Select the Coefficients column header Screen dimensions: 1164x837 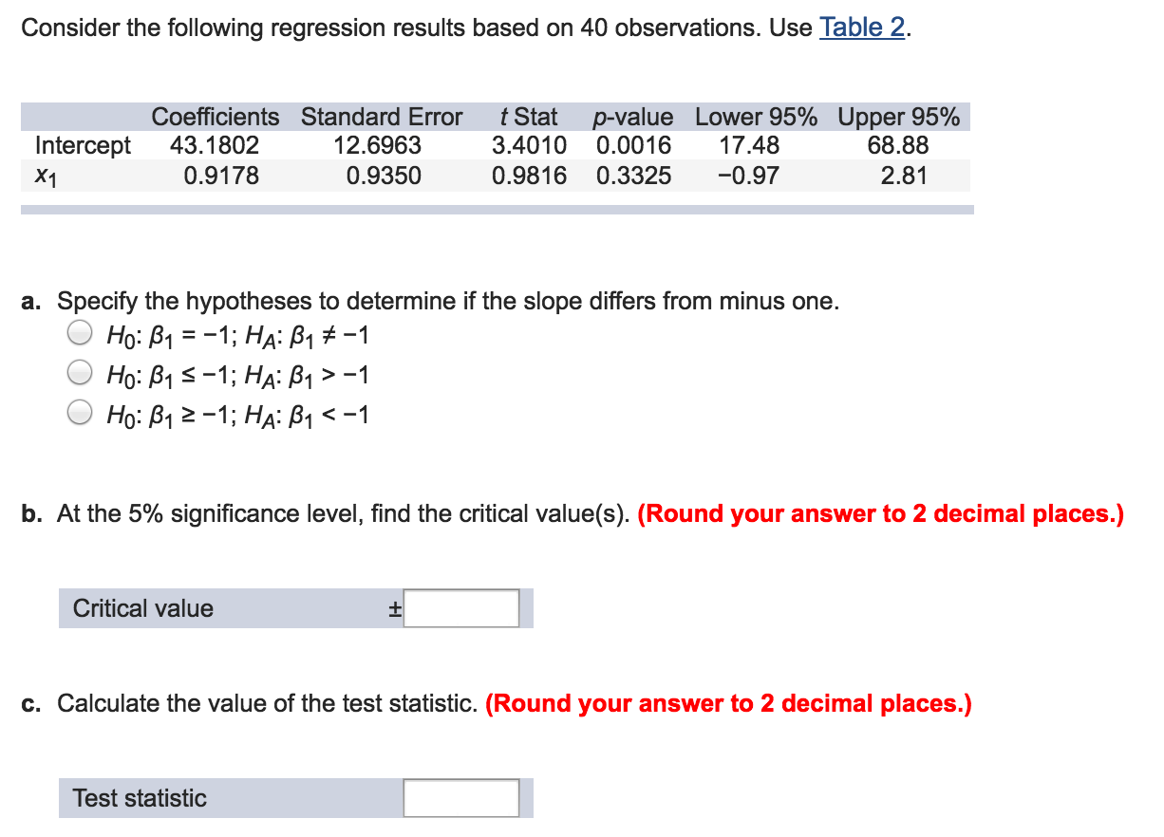click(216, 117)
